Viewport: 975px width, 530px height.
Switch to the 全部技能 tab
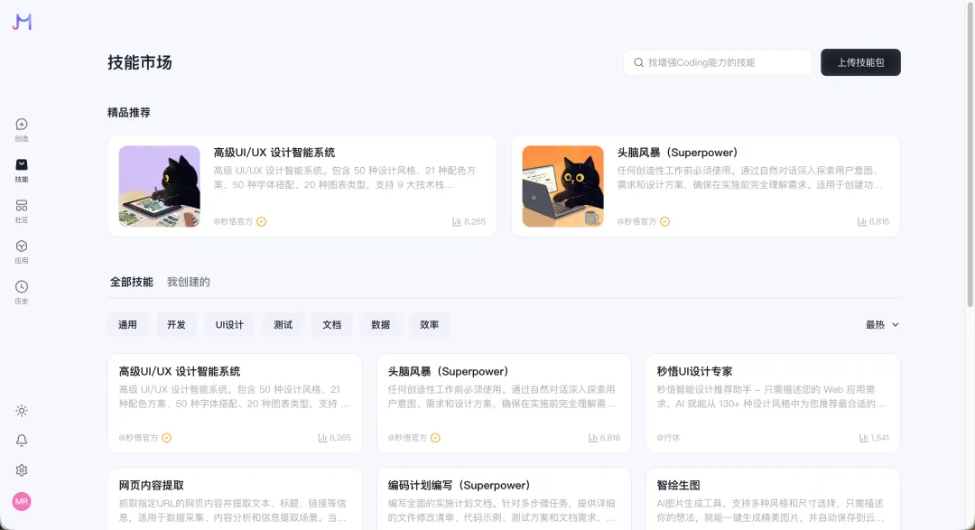tap(131, 282)
